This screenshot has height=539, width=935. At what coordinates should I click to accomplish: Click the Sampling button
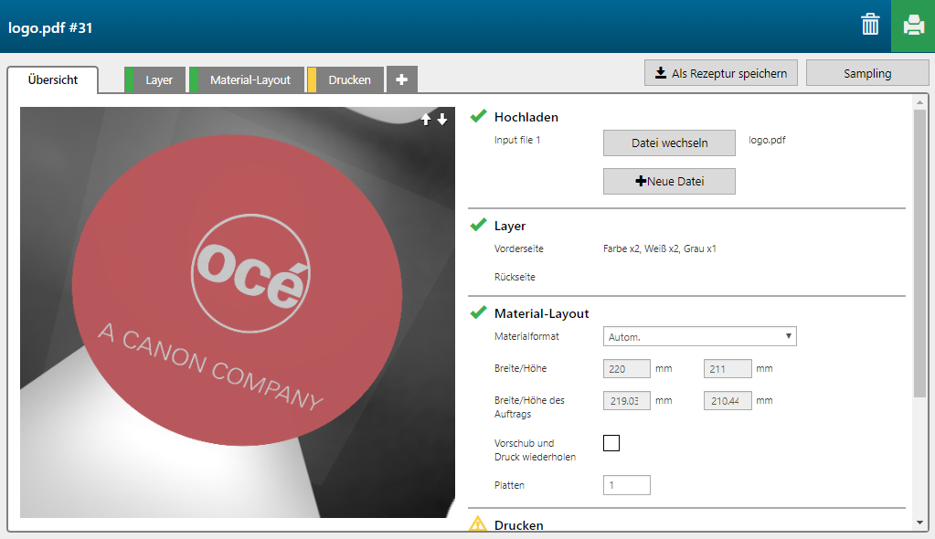coord(867,73)
